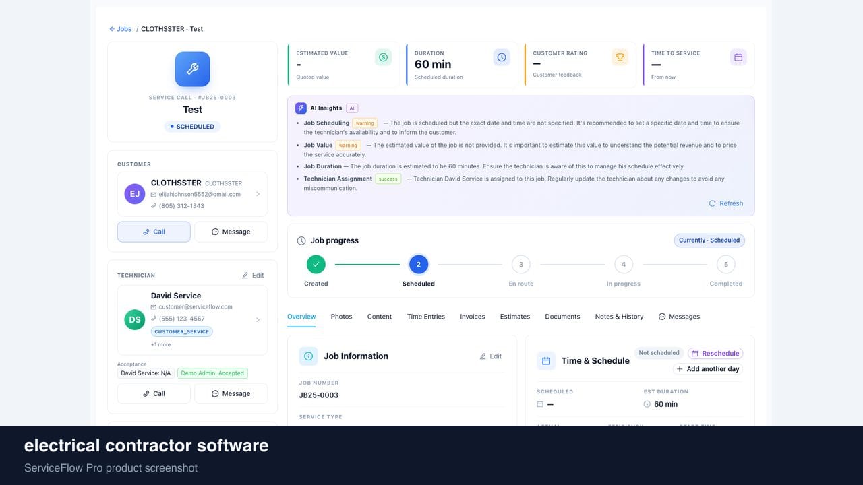Click envelope icon beside customer@serviceflow.com
The height and width of the screenshot is (485, 863).
click(154, 307)
